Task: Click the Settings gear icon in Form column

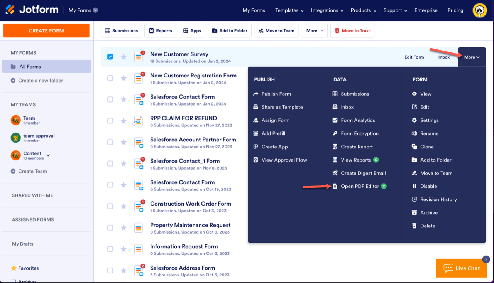Action: [414, 120]
